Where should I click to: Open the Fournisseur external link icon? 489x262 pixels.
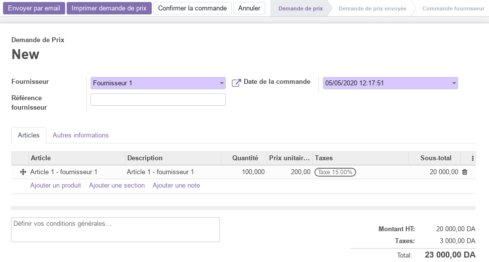(236, 83)
